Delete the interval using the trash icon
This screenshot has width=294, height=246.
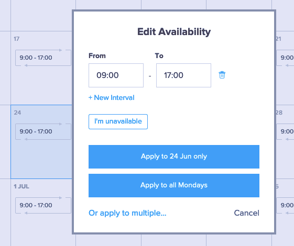coord(222,75)
